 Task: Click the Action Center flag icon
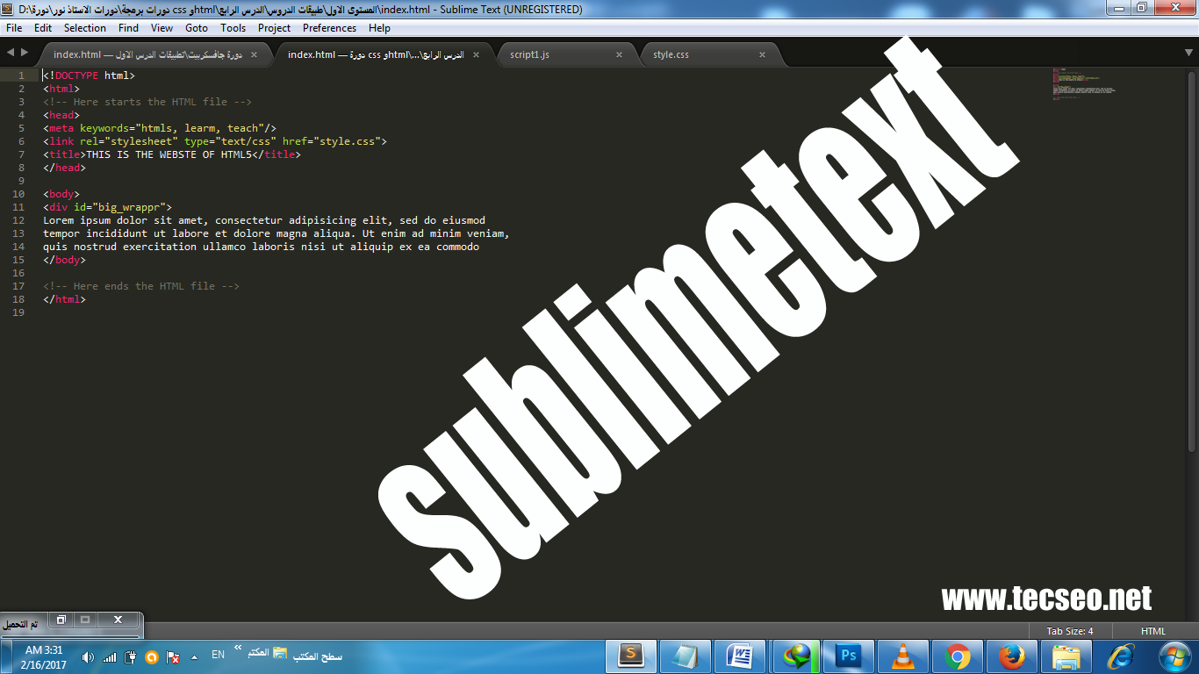[x=174, y=657]
